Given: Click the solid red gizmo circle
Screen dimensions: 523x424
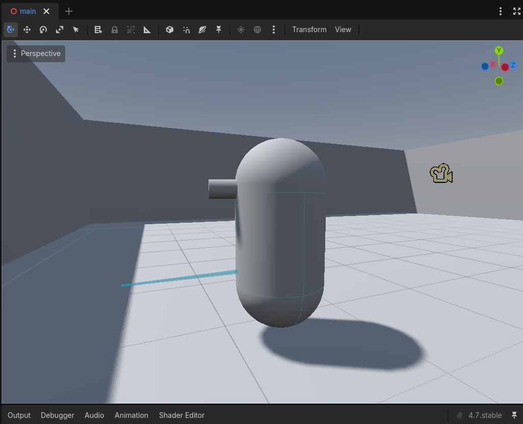Looking at the screenshot, I should [x=505, y=67].
